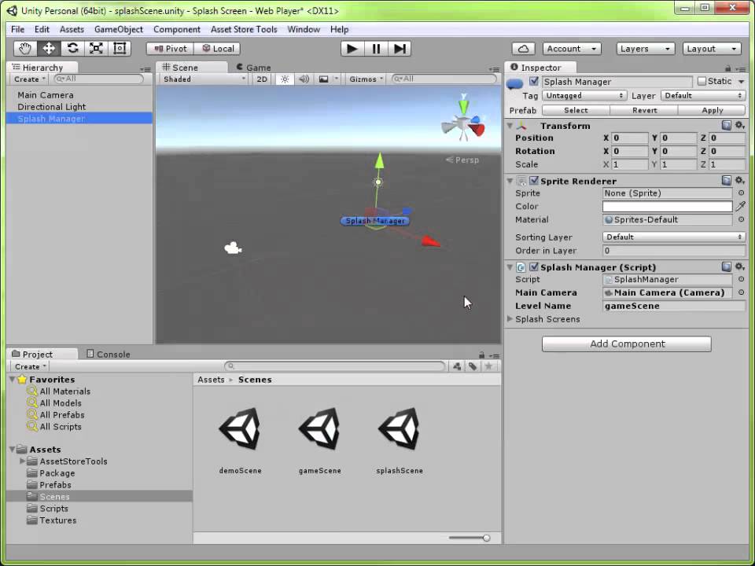Start Play mode

coord(352,49)
